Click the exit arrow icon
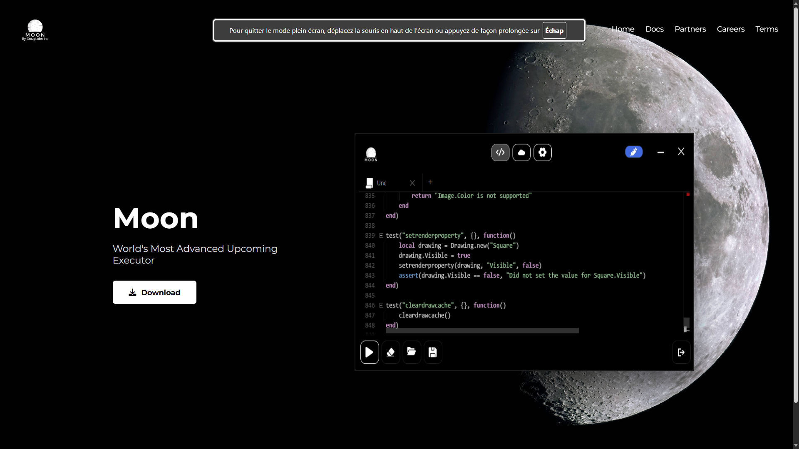The width and height of the screenshot is (799, 449). coord(681,352)
